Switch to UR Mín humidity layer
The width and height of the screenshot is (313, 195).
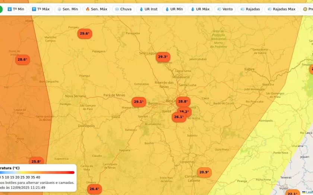coord(174,9)
